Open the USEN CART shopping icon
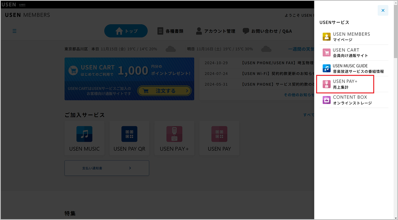This screenshot has width=398, height=220. [x=326, y=53]
